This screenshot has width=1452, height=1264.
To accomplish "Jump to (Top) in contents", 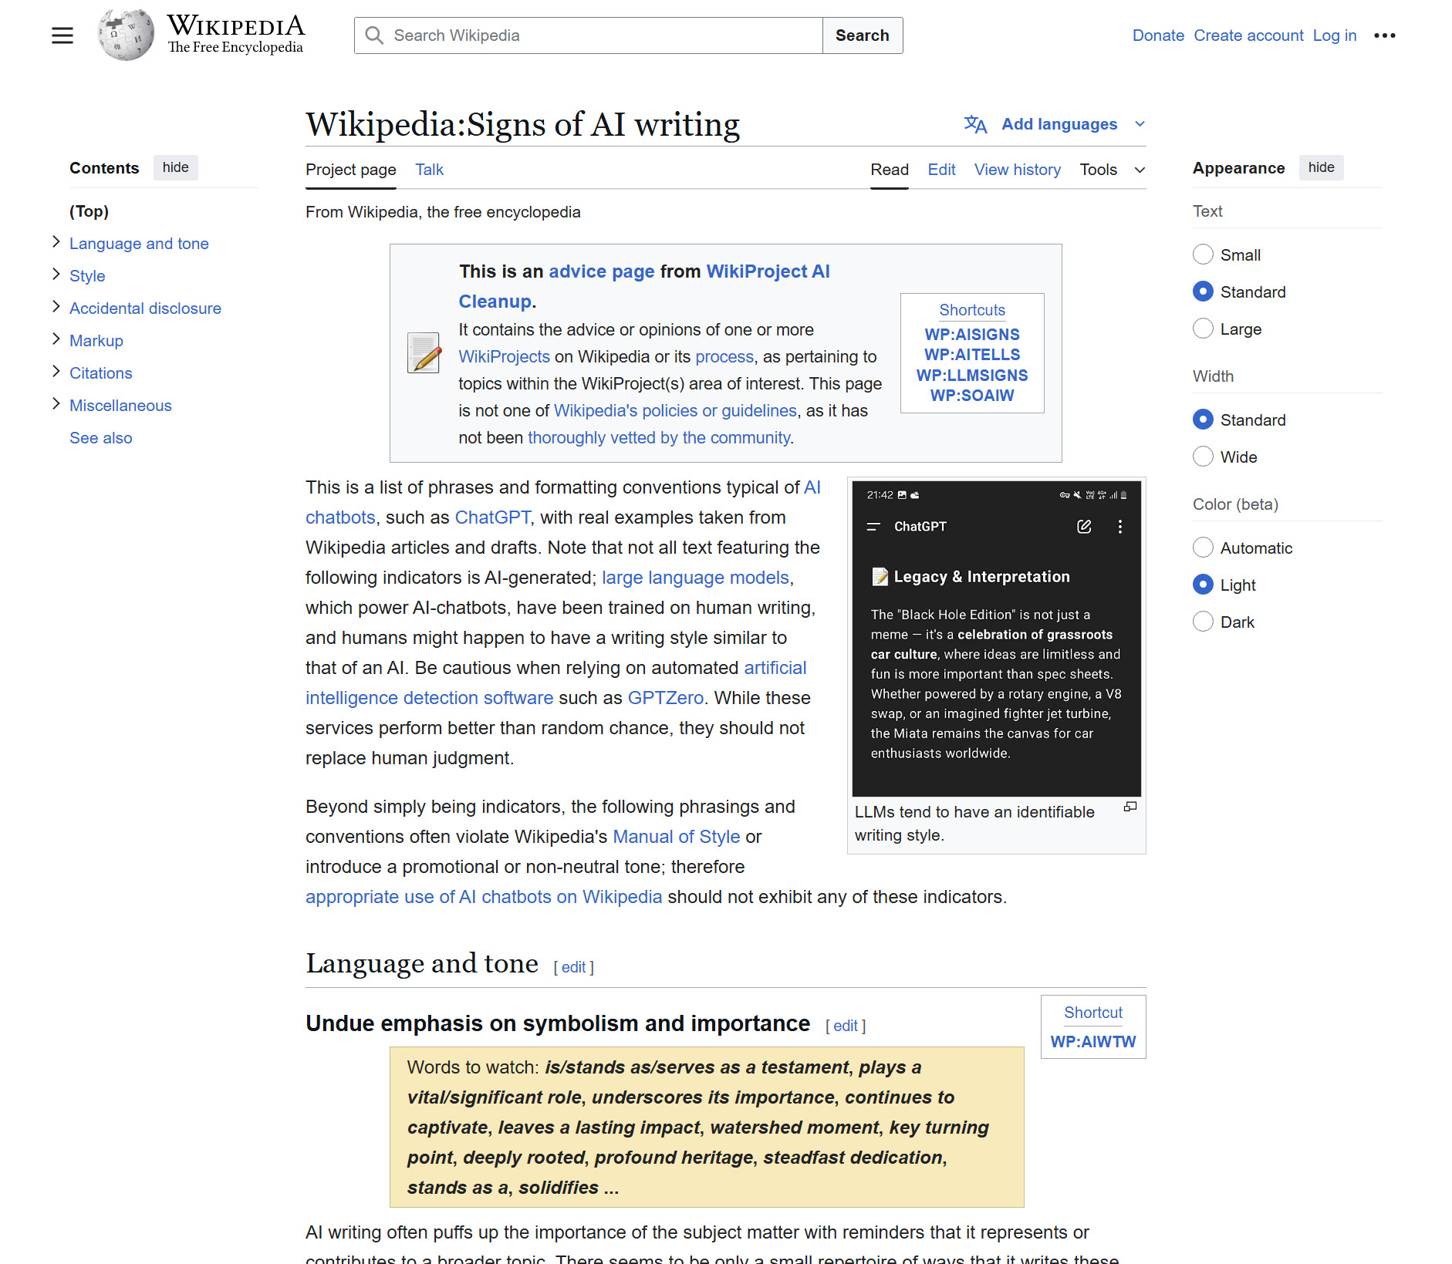I will (89, 211).
